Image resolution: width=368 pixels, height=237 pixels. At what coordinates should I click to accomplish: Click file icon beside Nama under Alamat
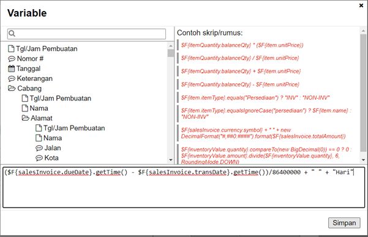point(39,138)
